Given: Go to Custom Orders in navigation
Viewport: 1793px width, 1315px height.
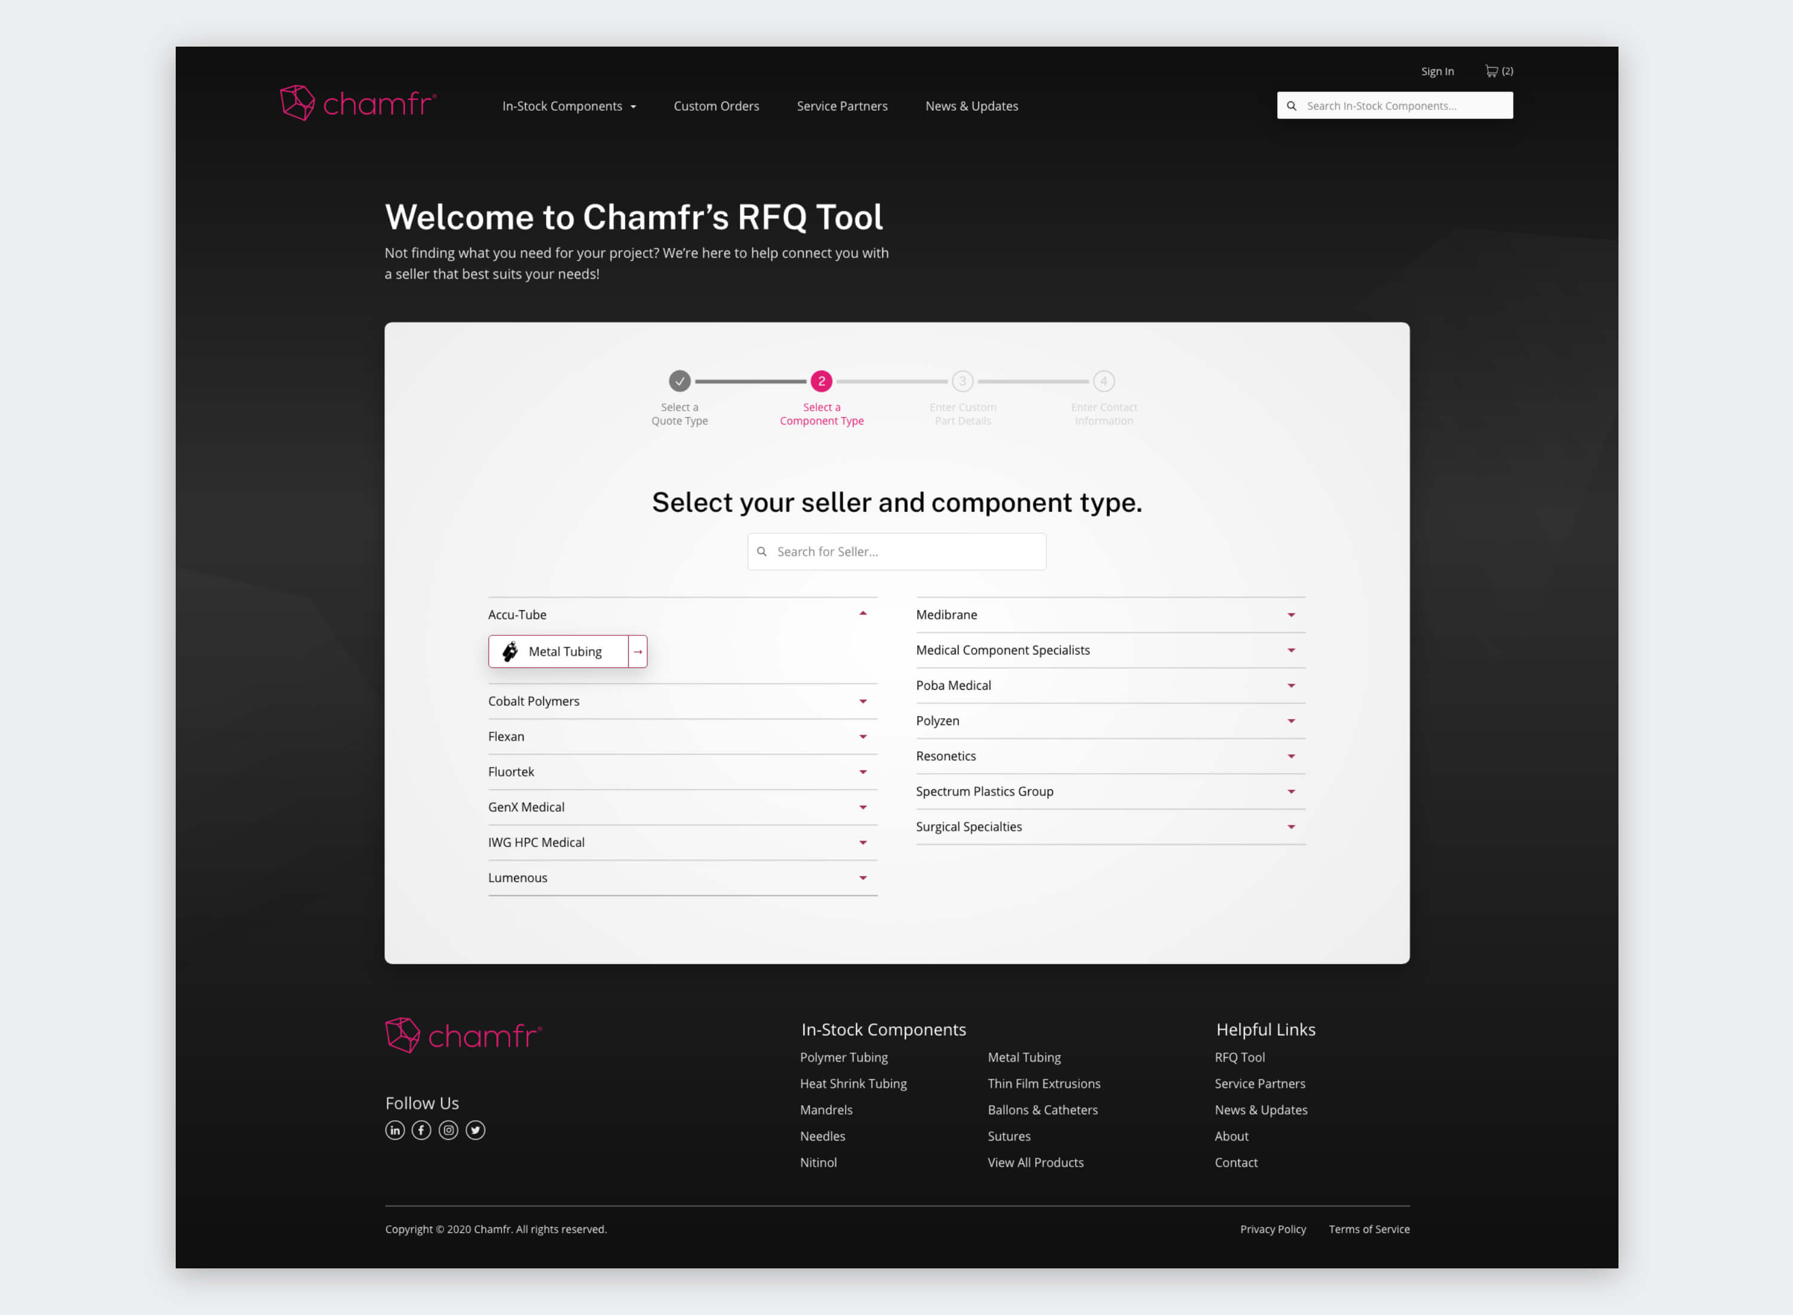Looking at the screenshot, I should coord(716,106).
